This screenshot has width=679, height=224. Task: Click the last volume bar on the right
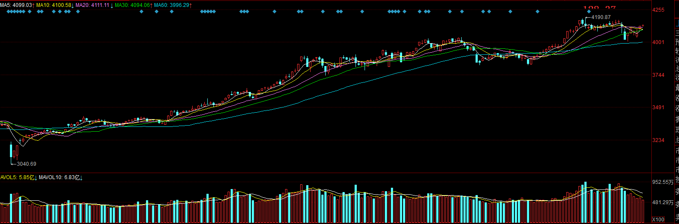click(x=643, y=211)
